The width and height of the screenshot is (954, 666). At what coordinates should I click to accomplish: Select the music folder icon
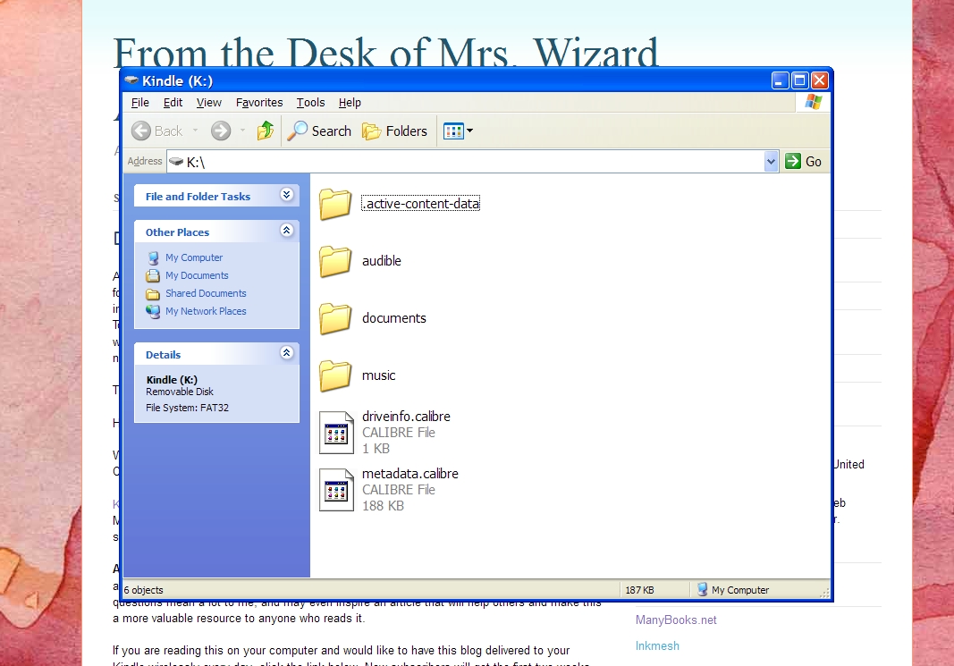pyautogui.click(x=335, y=375)
